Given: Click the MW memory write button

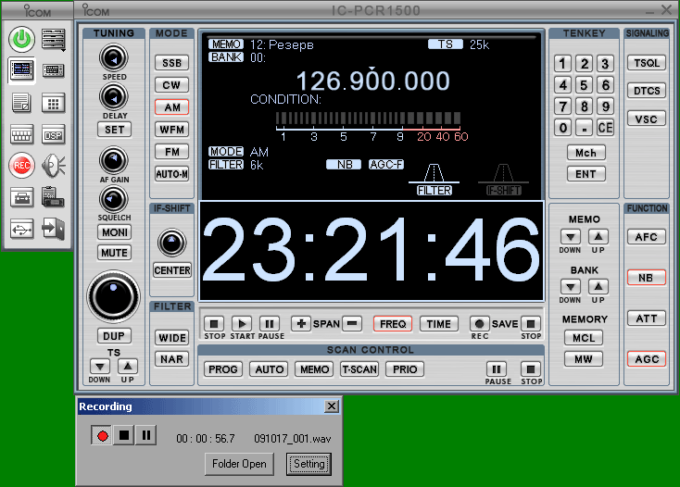Looking at the screenshot, I should tap(584, 358).
